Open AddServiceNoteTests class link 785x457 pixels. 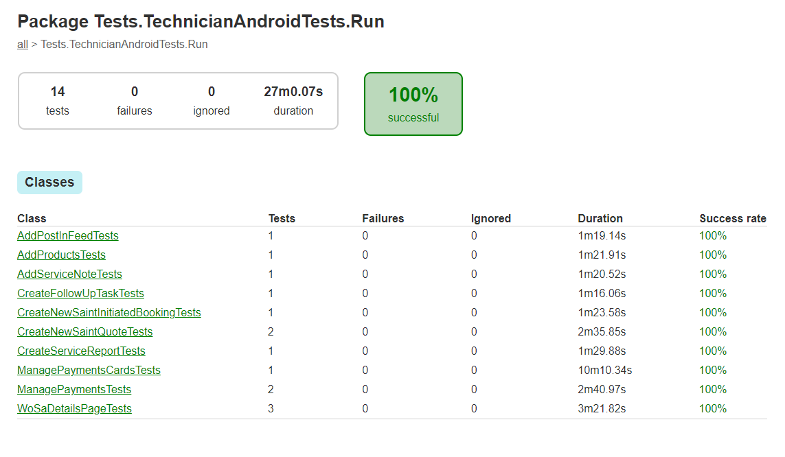69,274
